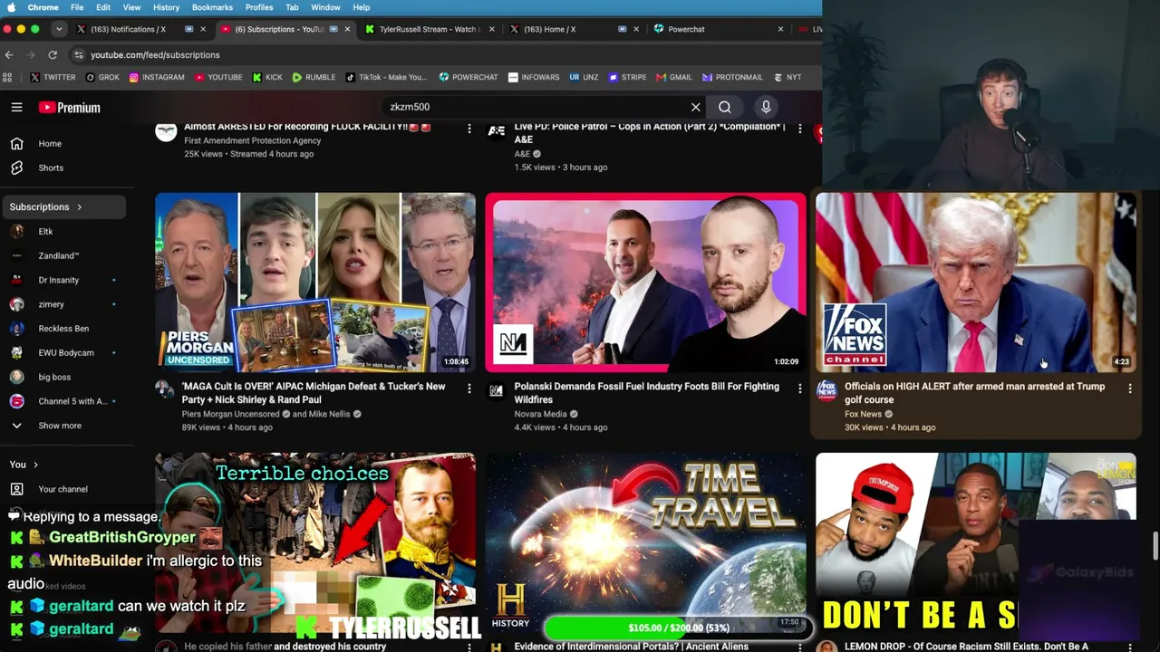
Task: Click the Novara Media channel avatar
Action: pos(496,390)
